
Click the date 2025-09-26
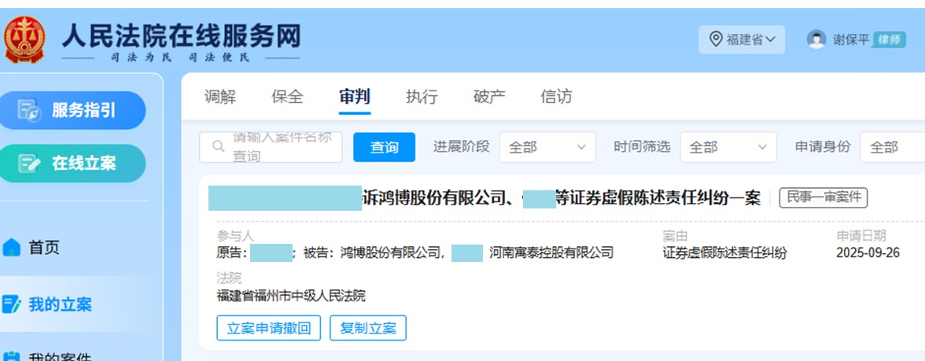(x=868, y=253)
